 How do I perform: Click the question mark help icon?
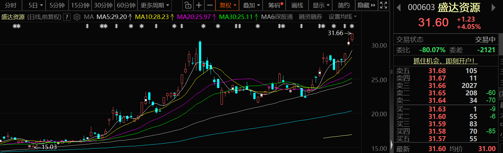point(67,17)
